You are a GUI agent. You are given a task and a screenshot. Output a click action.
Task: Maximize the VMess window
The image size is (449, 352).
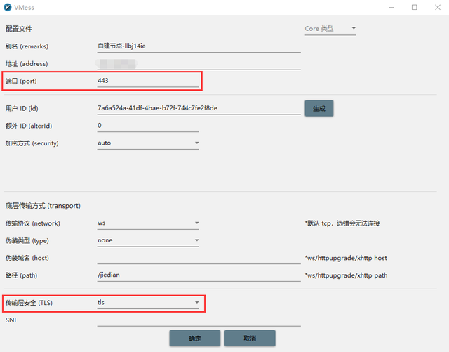415,7
